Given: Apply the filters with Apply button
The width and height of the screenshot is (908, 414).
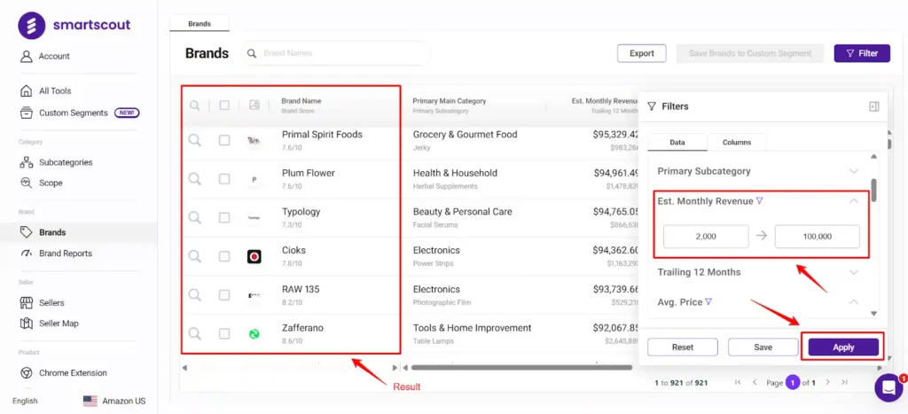Looking at the screenshot, I should [843, 348].
